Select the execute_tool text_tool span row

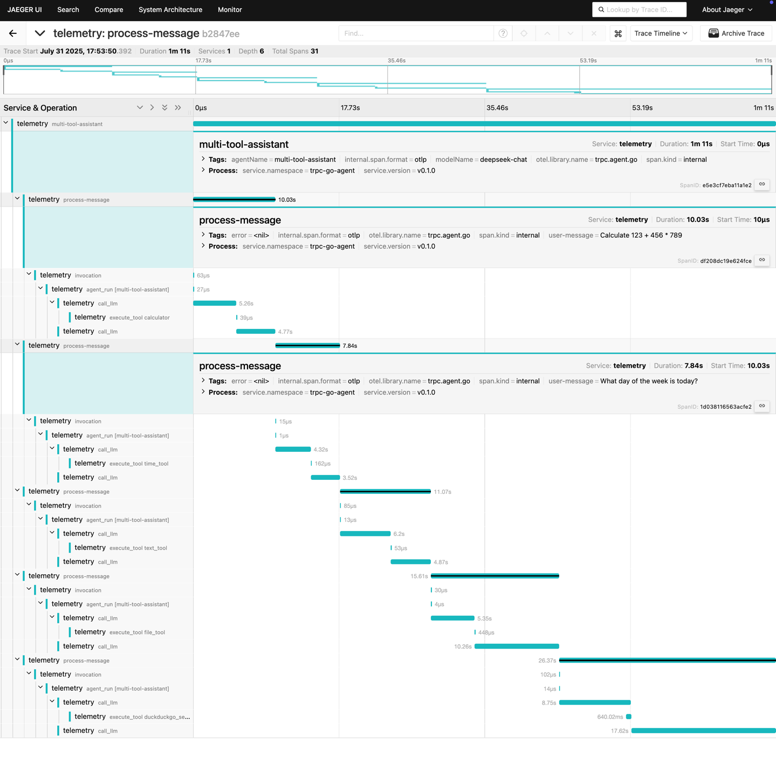121,548
